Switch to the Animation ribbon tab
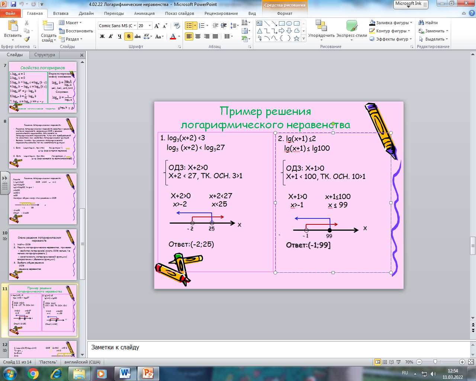This screenshot has width=476, height=381. (144, 13)
